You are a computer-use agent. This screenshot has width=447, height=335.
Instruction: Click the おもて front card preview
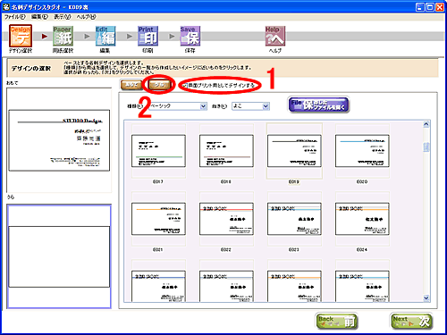click(x=59, y=140)
